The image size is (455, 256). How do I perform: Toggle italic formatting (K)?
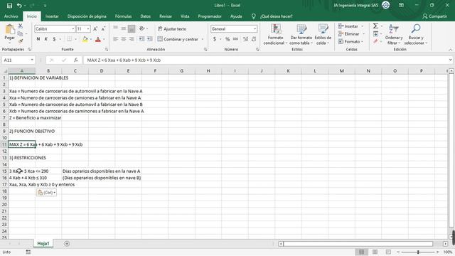pos(45,39)
